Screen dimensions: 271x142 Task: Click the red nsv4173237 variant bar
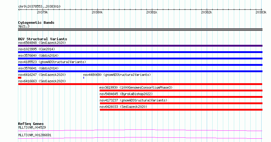181,103
